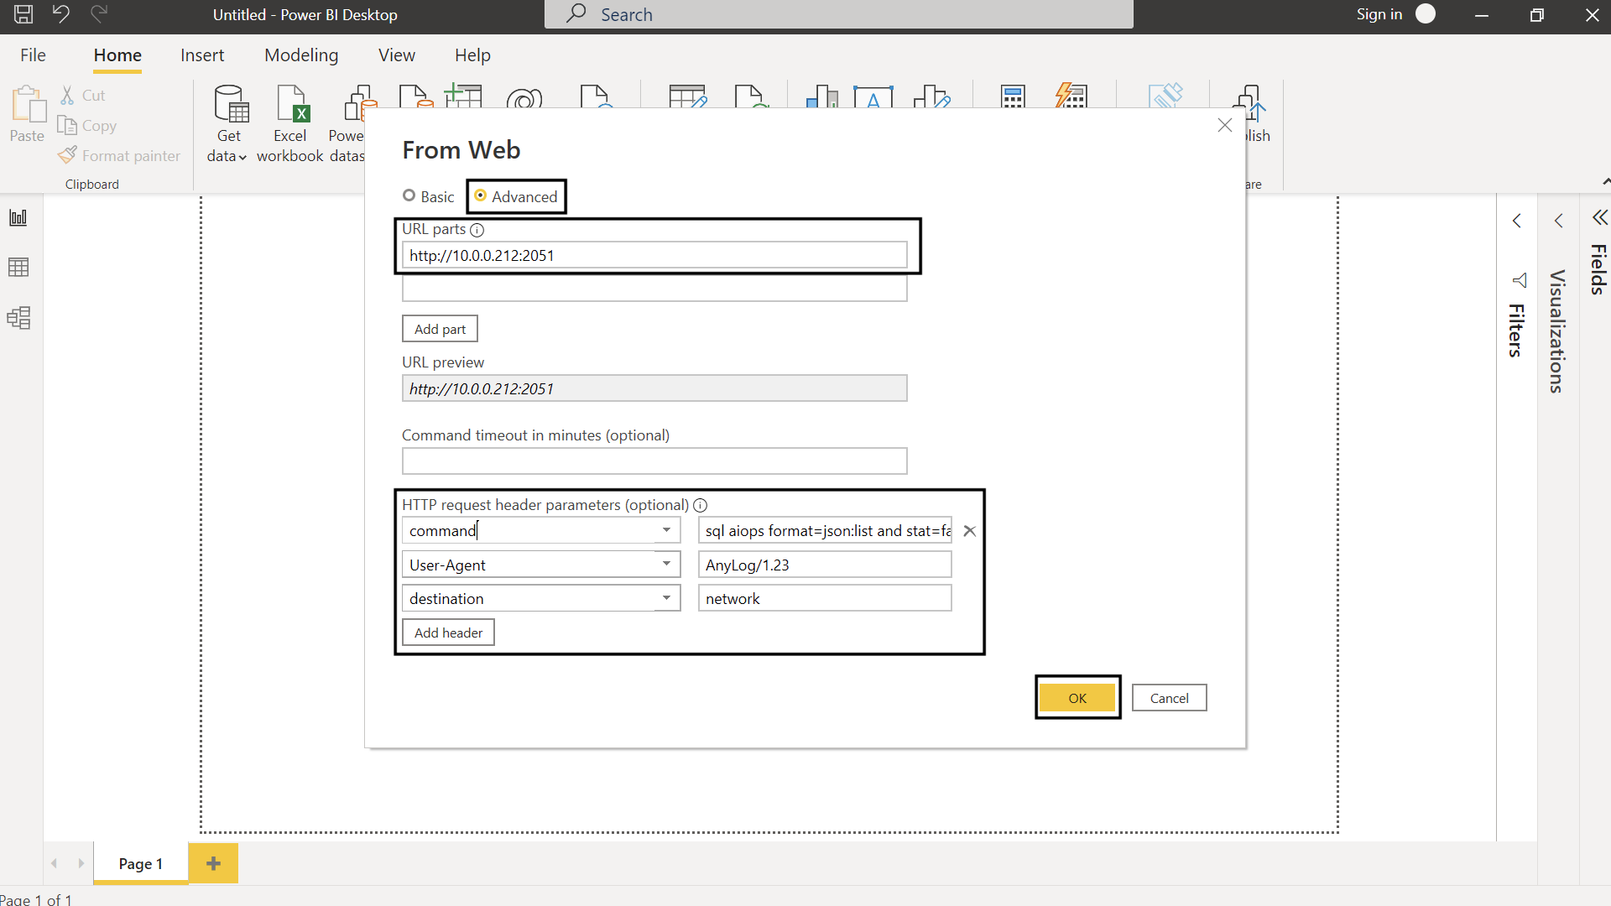
Task: Click the Undo arrow icon
Action: pos(61,13)
